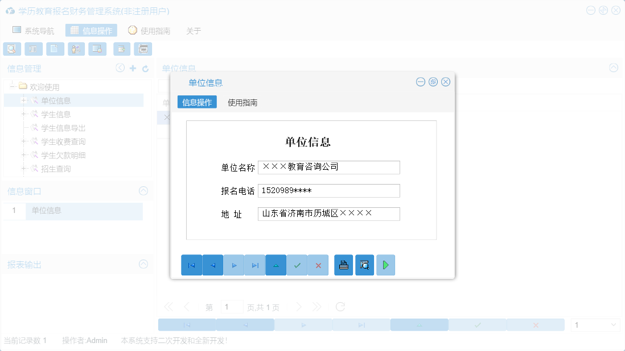This screenshot has height=351, width=625.
Task: Select the document preview toolbar icon
Action: (12, 49)
